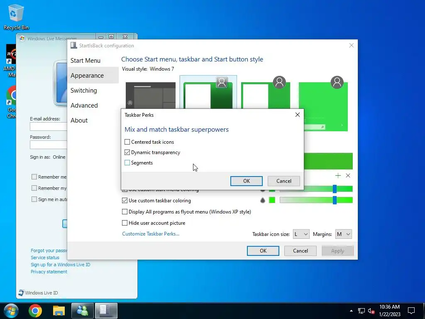
Task: Open Privacy statement link in Messenger
Action: point(49,272)
